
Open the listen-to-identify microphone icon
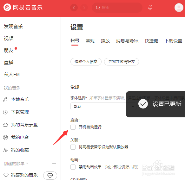point(150,8)
